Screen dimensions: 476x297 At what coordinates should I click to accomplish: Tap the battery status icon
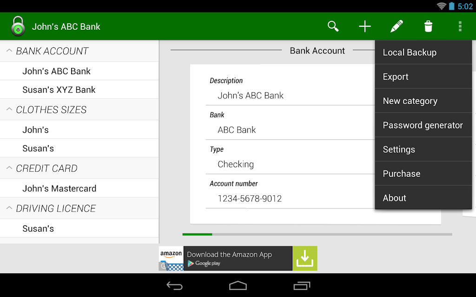click(x=452, y=6)
